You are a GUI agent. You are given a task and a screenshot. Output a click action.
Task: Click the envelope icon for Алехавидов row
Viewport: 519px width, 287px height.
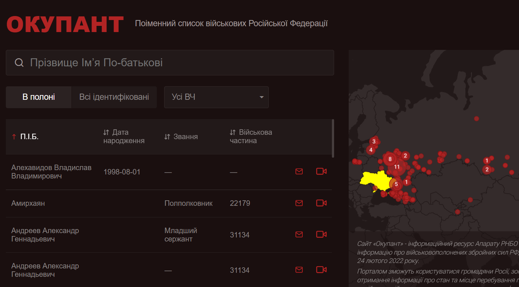pos(299,171)
